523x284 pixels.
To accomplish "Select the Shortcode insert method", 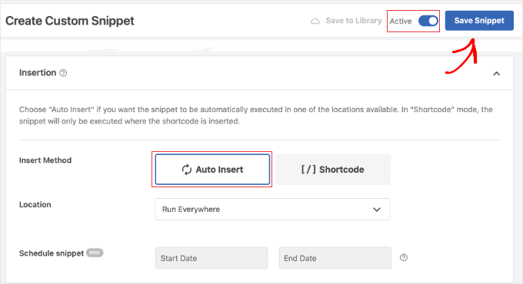I will pos(333,169).
